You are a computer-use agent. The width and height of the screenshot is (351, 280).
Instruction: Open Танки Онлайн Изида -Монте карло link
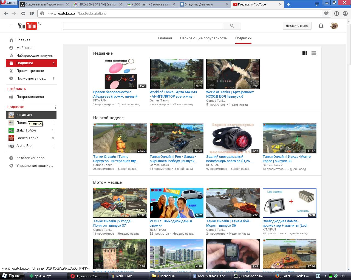pos(287,159)
